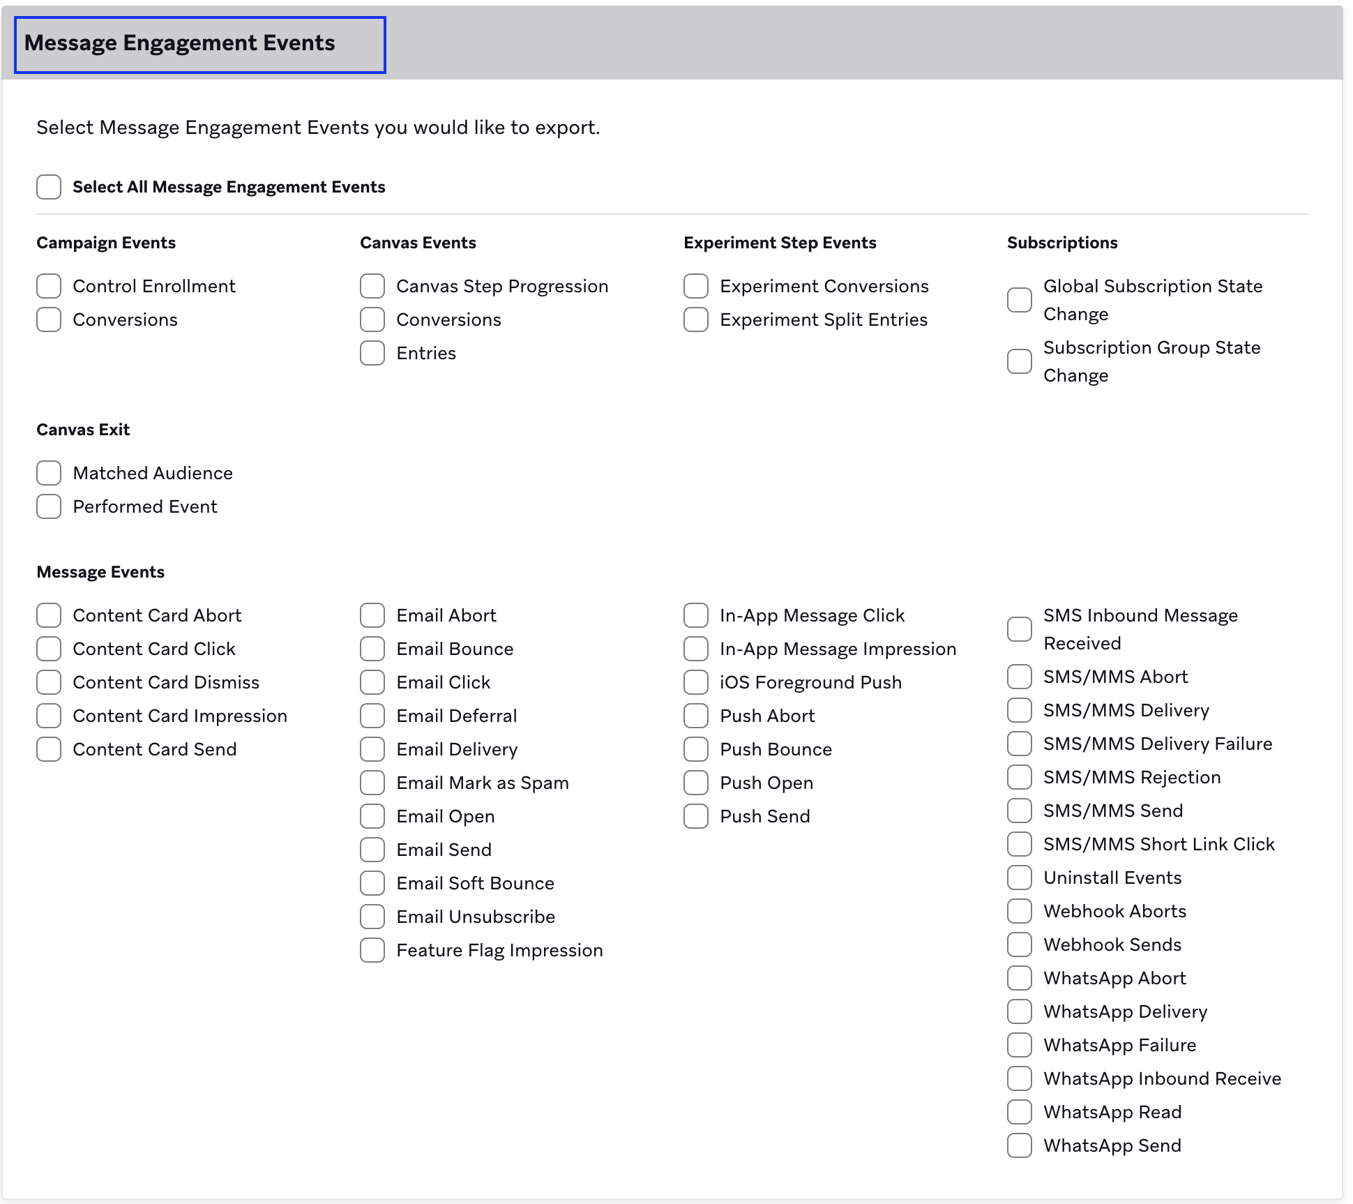Enable the Control Enrollment checkbox
Viewport: 1353px width, 1204px height.
[x=49, y=286]
